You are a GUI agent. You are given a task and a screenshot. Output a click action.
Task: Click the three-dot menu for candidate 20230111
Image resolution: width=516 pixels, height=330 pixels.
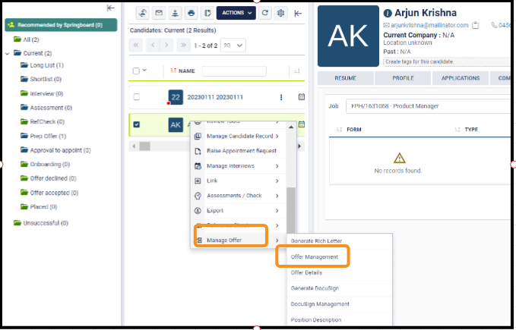tap(280, 97)
